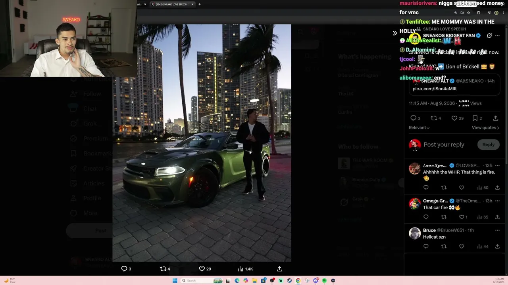
Task: Reply to Bruce's 'Hellcat szn' comment
Action: tap(426, 246)
